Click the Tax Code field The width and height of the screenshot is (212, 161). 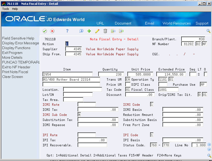coord(128,89)
